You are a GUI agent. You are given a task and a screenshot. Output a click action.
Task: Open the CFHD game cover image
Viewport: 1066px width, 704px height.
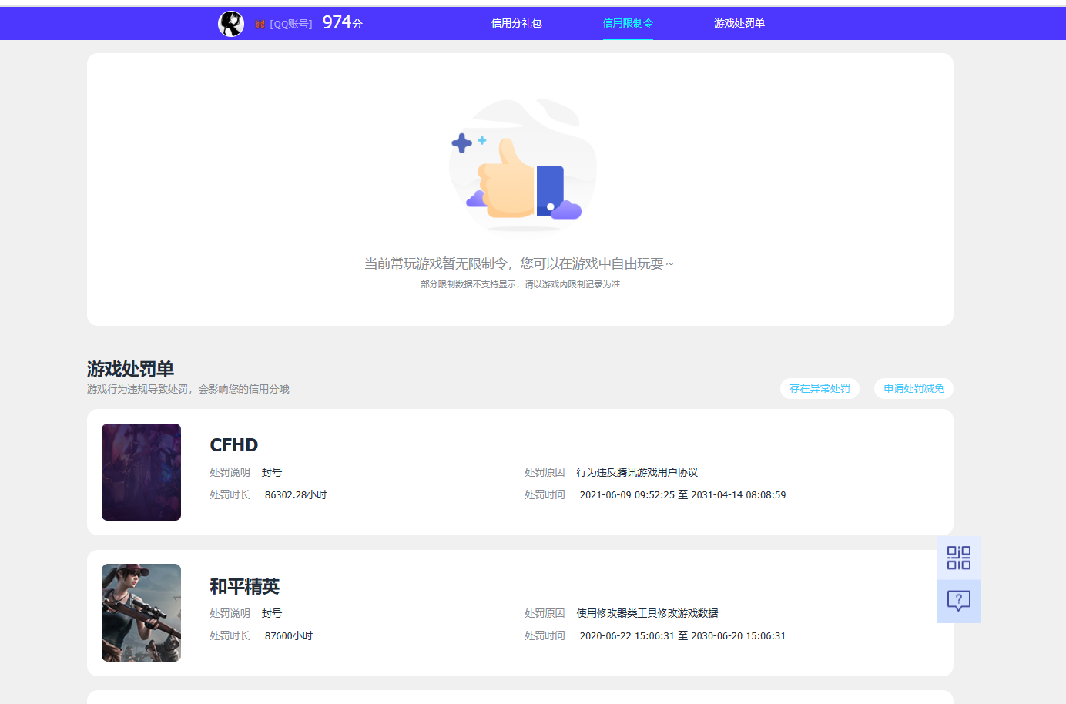tap(141, 472)
